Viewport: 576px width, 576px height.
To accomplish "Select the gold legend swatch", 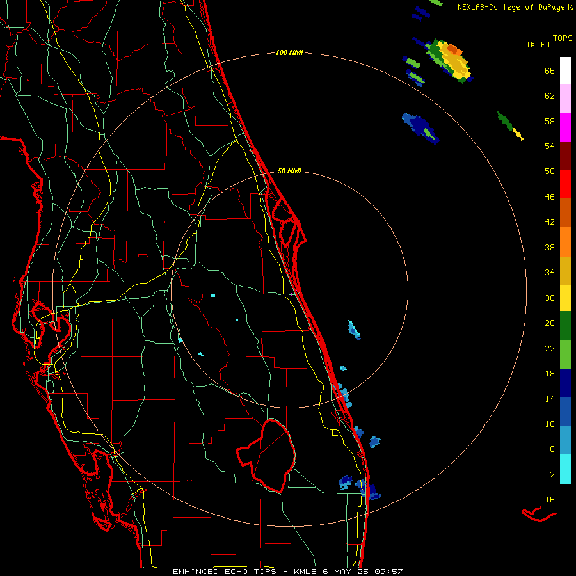I will pyautogui.click(x=565, y=271).
